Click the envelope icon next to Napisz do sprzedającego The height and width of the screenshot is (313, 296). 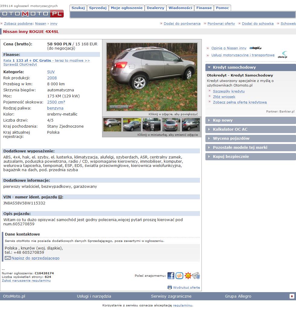point(8,258)
